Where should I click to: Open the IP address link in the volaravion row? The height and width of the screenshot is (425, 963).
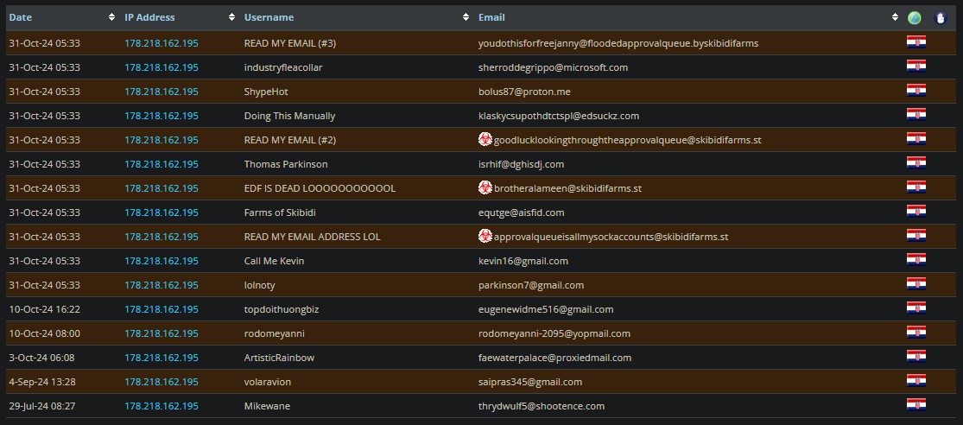tap(161, 382)
